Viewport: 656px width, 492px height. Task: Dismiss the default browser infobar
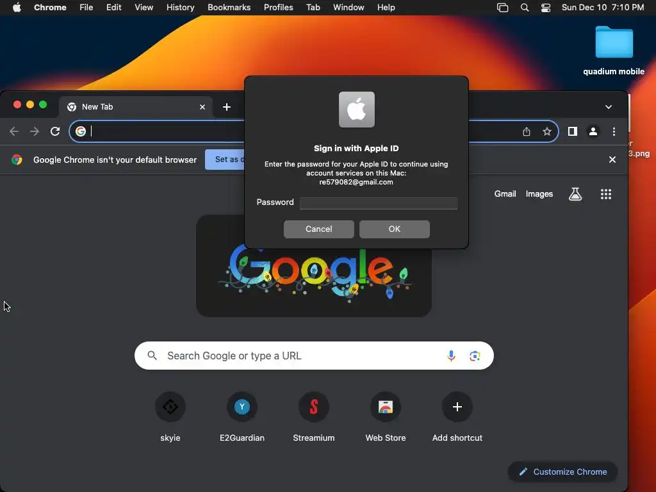coord(612,160)
